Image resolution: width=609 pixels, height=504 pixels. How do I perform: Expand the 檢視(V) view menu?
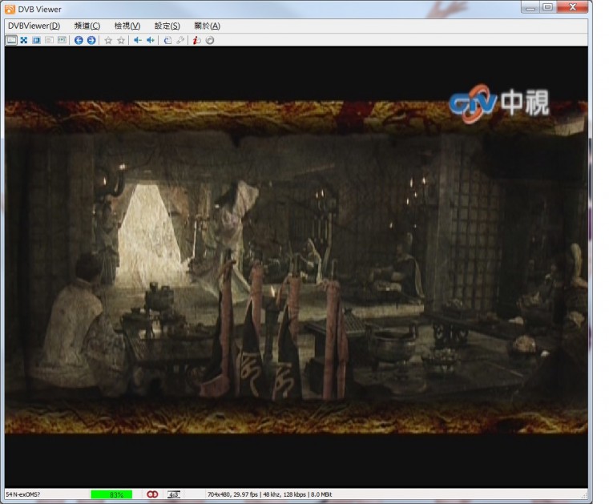pos(127,26)
